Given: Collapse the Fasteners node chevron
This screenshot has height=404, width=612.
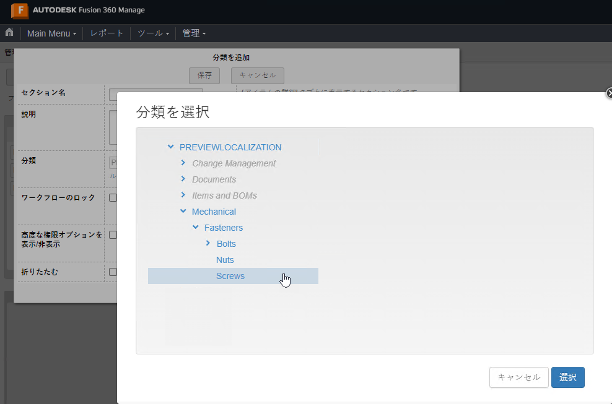Looking at the screenshot, I should [196, 227].
